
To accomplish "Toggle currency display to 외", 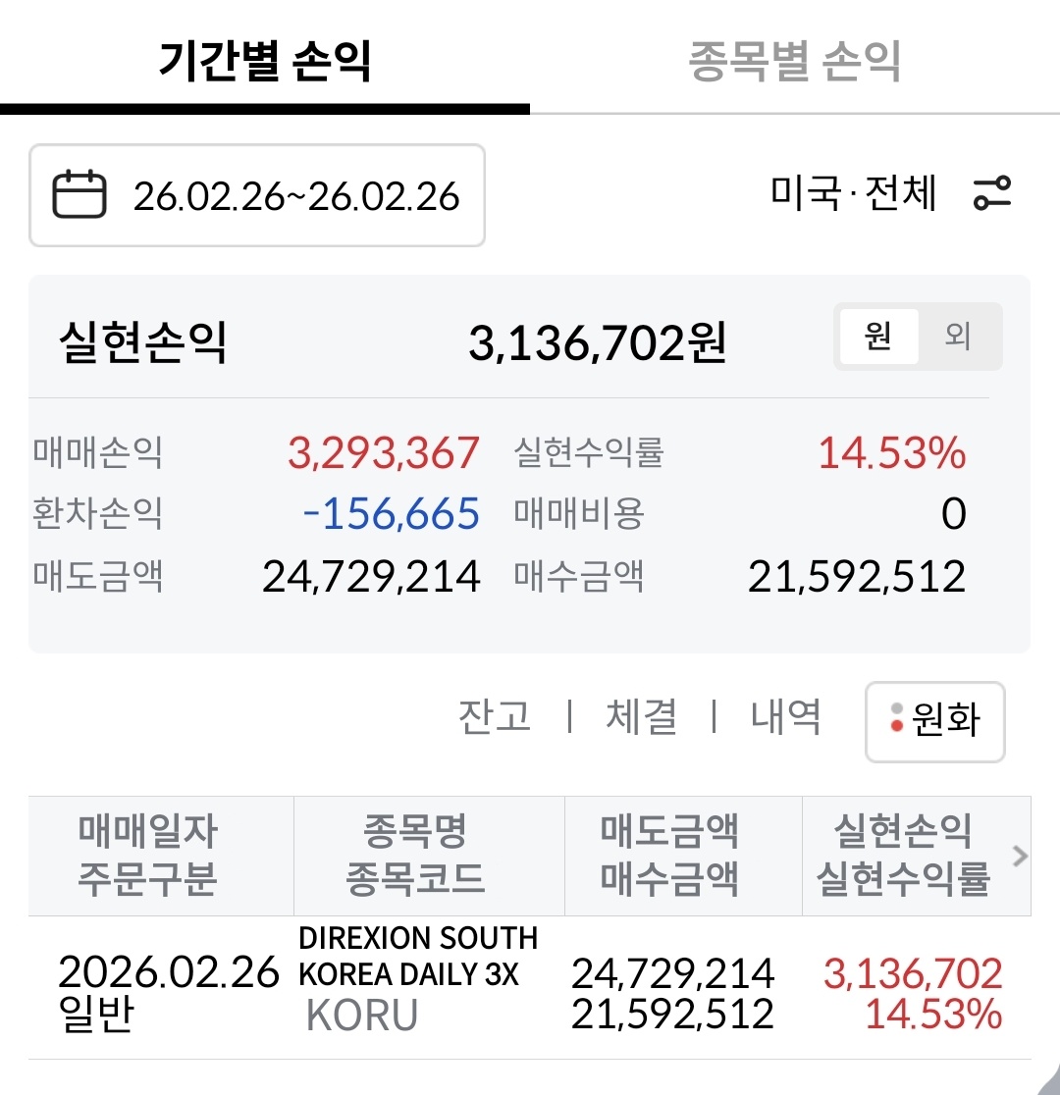I will (958, 337).
